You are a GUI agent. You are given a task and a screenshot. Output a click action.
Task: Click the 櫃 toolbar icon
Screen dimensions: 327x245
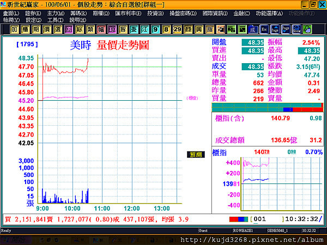point(25,29)
